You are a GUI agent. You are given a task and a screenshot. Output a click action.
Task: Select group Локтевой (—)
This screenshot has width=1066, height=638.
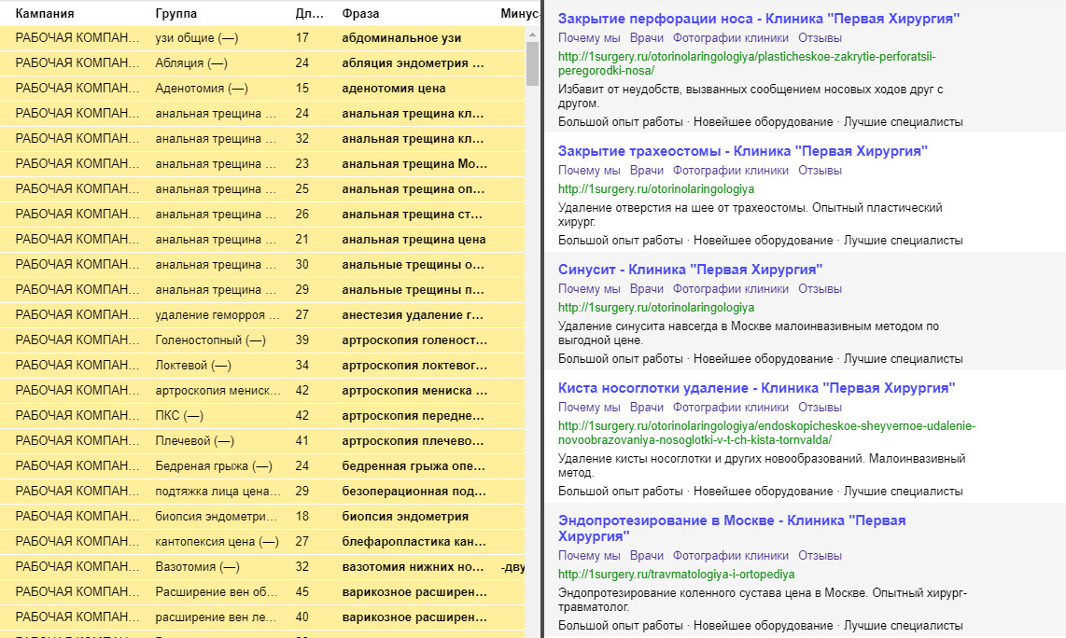pos(193,365)
